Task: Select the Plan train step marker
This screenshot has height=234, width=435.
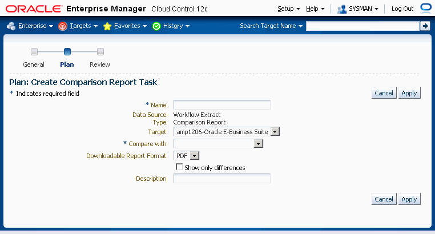Action: (67, 51)
